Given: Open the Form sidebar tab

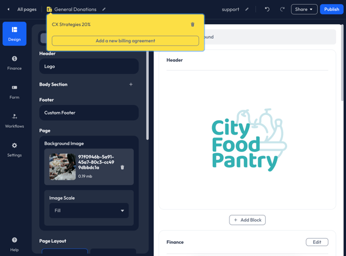Looking at the screenshot, I should 14,92.
